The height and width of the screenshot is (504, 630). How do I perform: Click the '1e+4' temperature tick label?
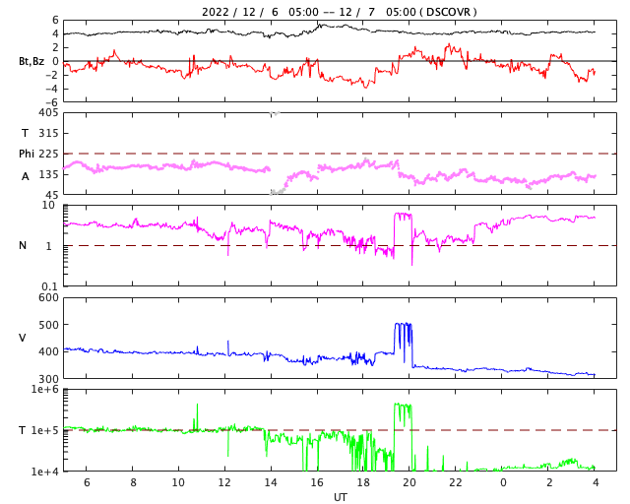(x=45, y=472)
